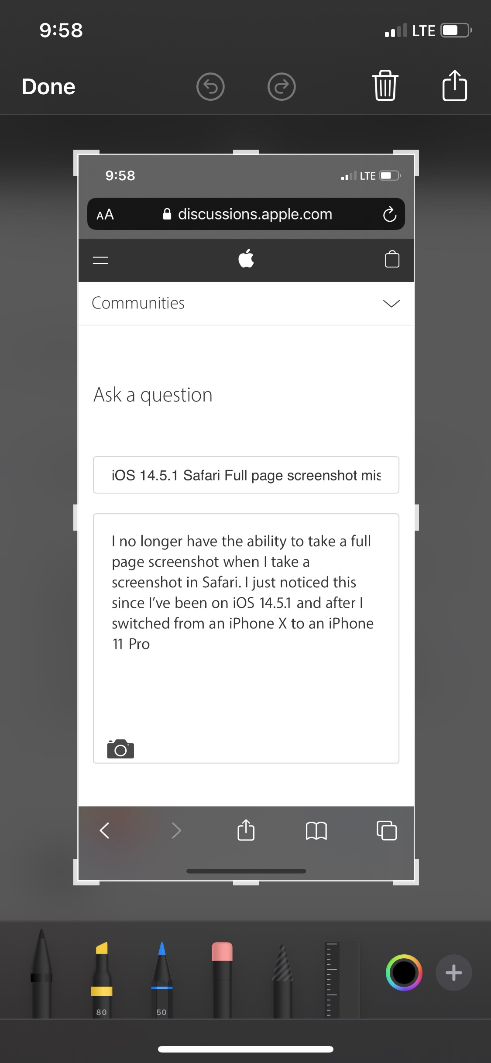
Task: Open the share sheet in markup toolbar
Action: (x=455, y=86)
